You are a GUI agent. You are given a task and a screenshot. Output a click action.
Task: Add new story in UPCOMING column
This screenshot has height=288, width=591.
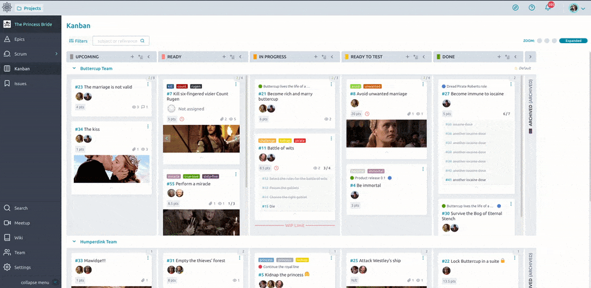tap(132, 57)
